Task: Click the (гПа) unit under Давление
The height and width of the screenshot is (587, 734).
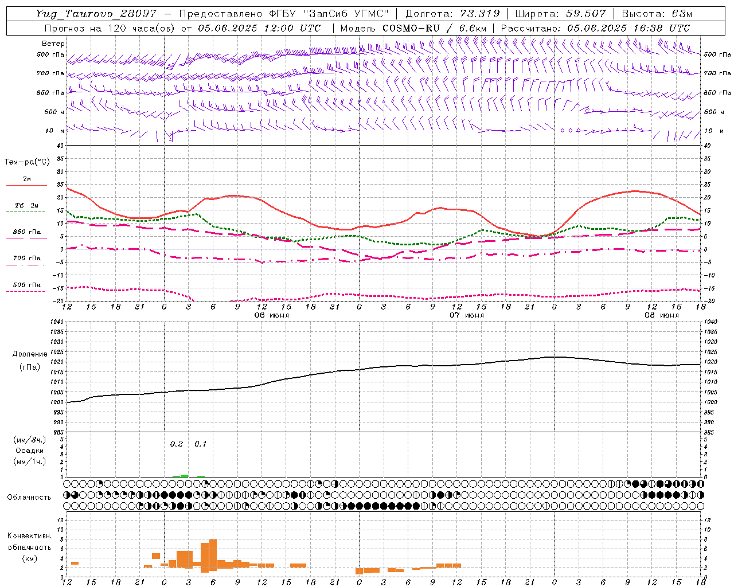Action: click(30, 367)
